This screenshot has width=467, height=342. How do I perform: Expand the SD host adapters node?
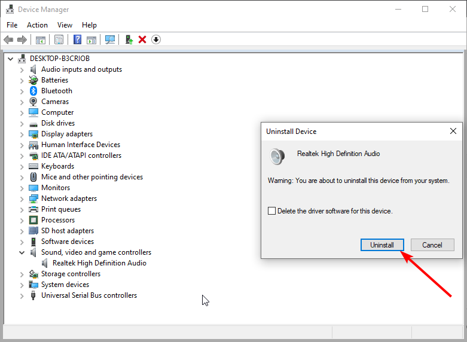coord(22,231)
